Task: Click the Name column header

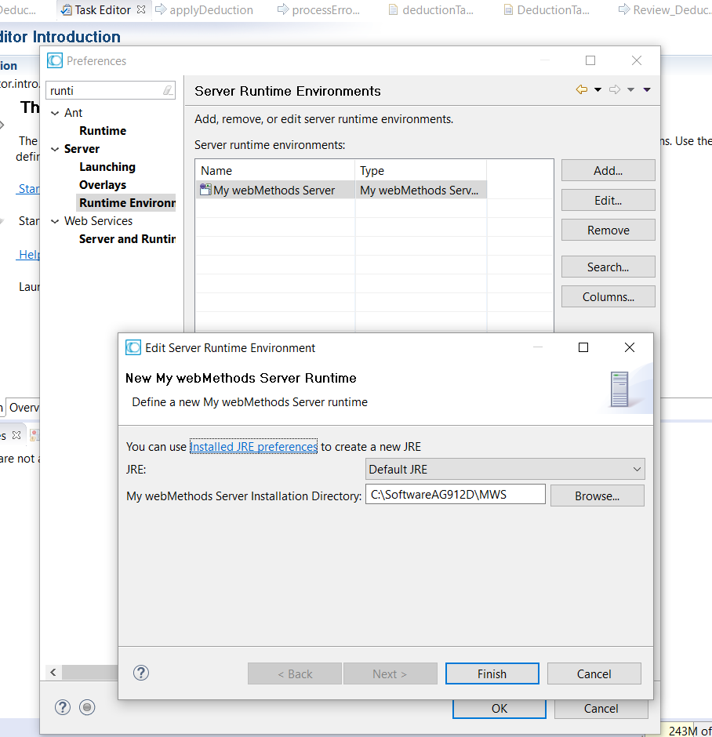Action: pos(275,170)
